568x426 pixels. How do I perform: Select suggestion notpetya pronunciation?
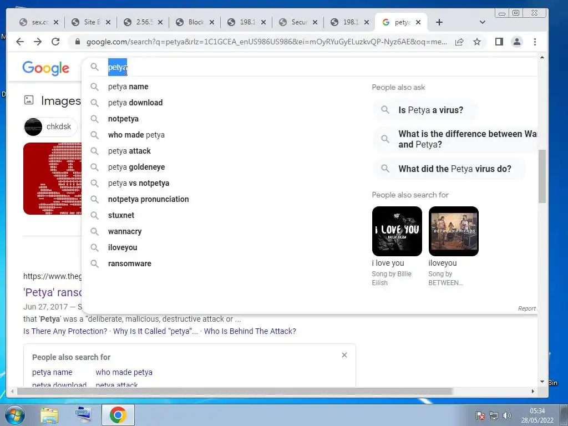click(x=148, y=199)
